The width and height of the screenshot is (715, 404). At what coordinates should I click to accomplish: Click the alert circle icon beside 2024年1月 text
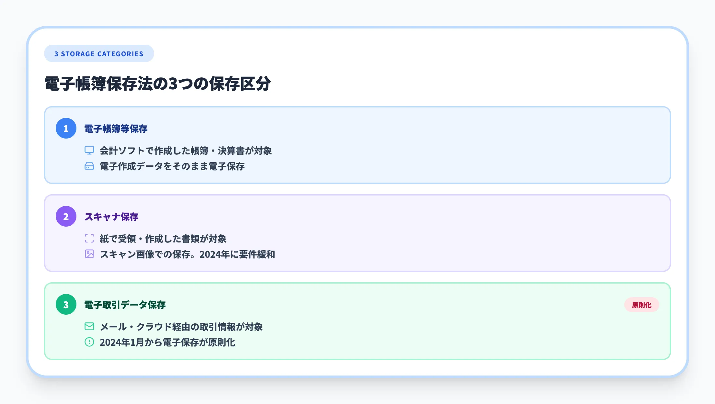(x=89, y=342)
